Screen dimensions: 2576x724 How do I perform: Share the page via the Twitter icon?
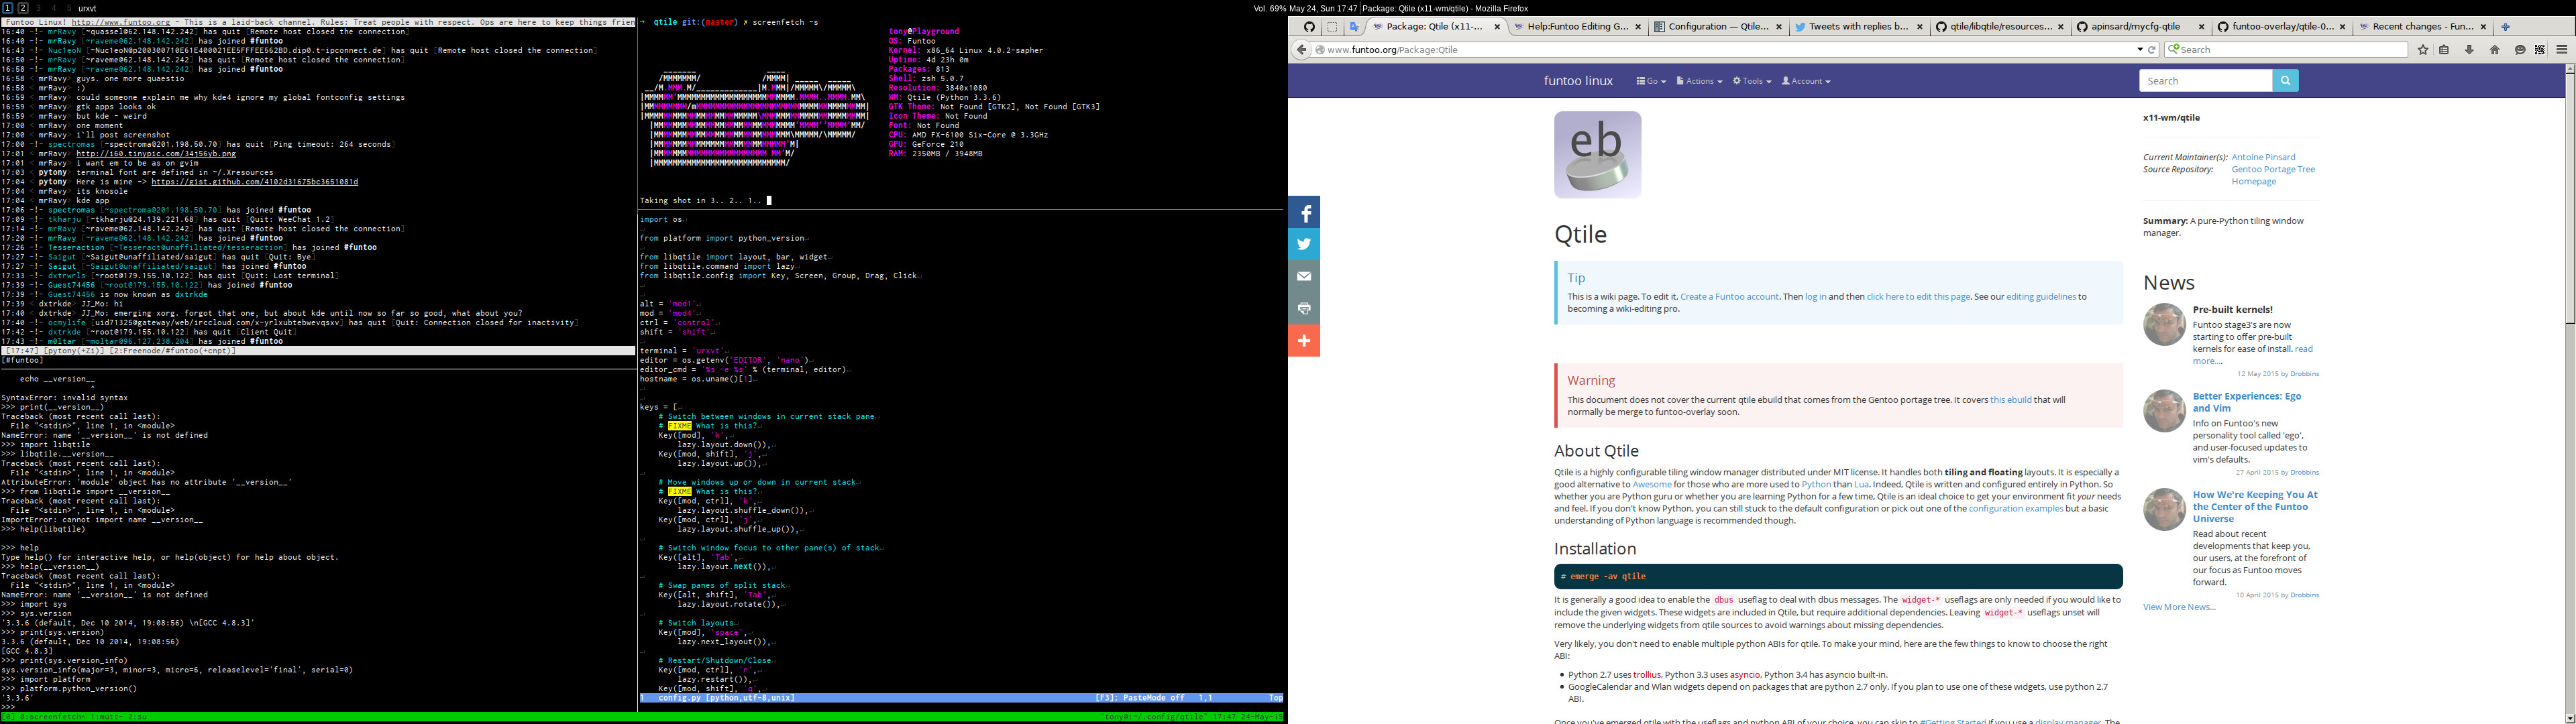1304,245
